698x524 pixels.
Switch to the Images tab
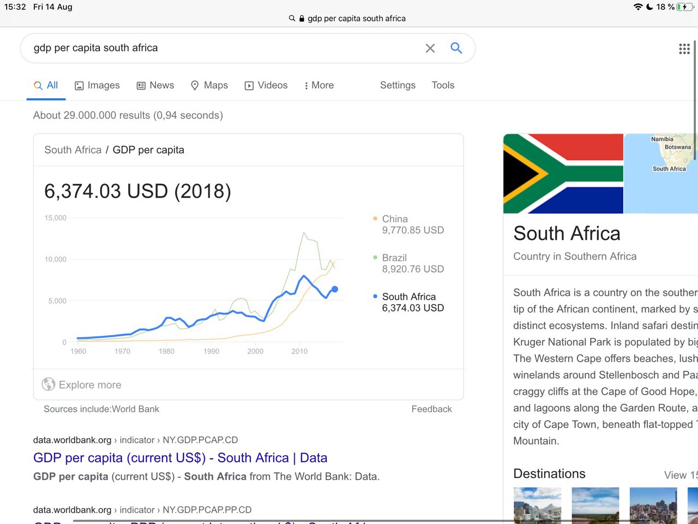pyautogui.click(x=97, y=85)
